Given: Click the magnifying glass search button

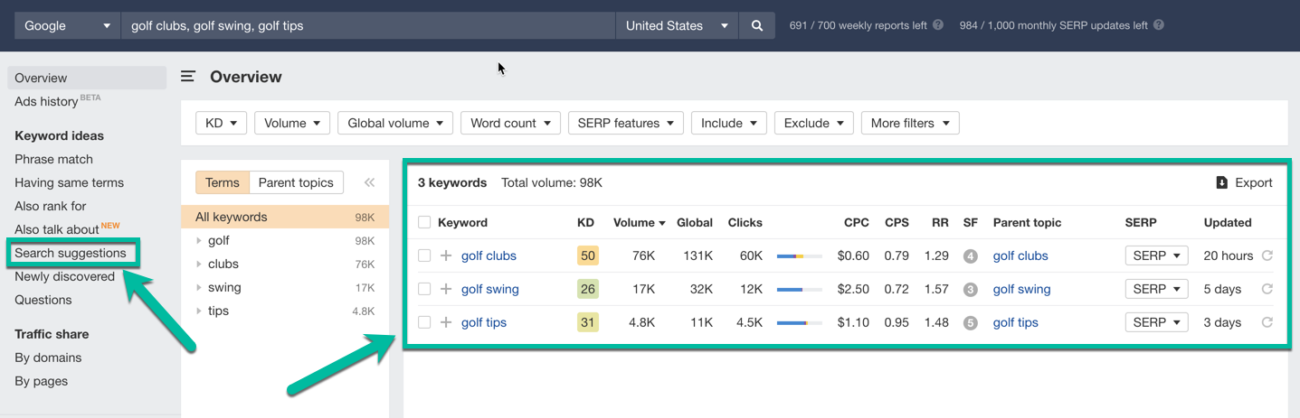Looking at the screenshot, I should coord(757,26).
